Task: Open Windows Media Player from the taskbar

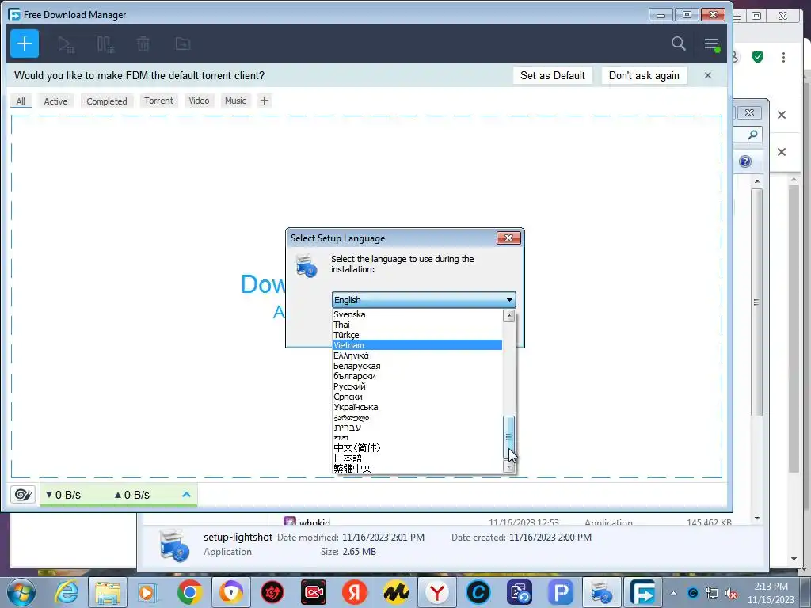Action: click(147, 592)
